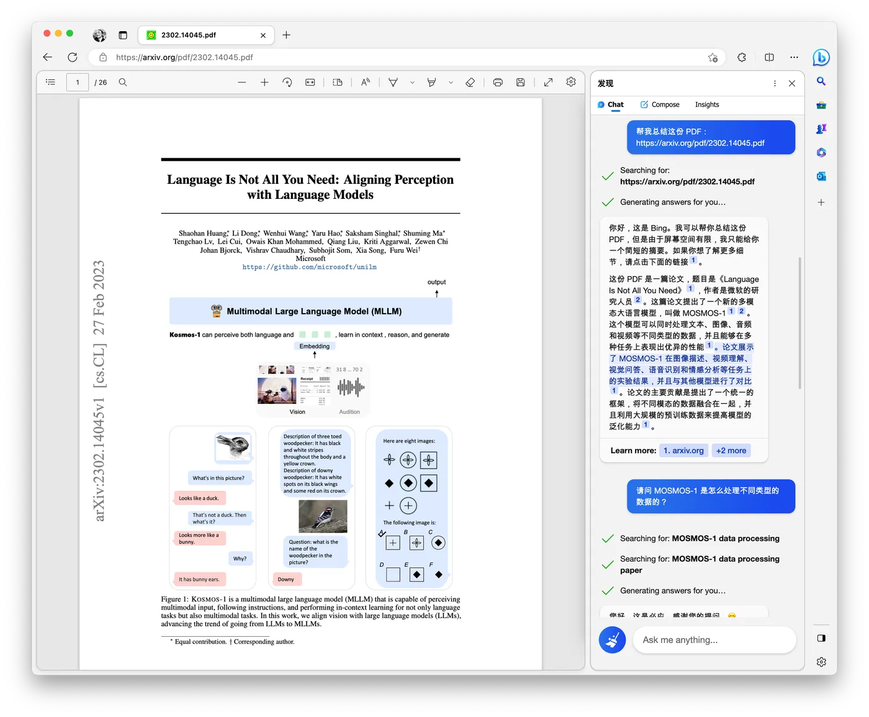
Task: Open sidebar settings gear
Action: [821, 662]
